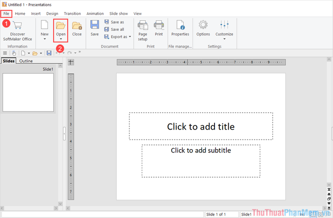This screenshot has height=218, width=333.
Task: Expand quick access New dropdown arrow
Action: pyautogui.click(x=29, y=53)
